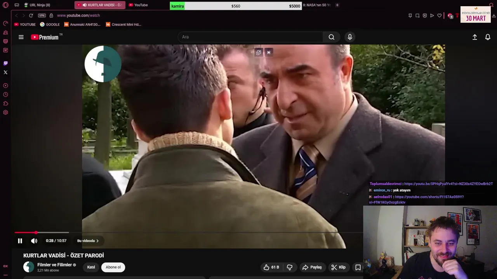The width and height of the screenshot is (497, 279).
Task: Switch to the NASA'nın 50 tab
Action: point(317,5)
